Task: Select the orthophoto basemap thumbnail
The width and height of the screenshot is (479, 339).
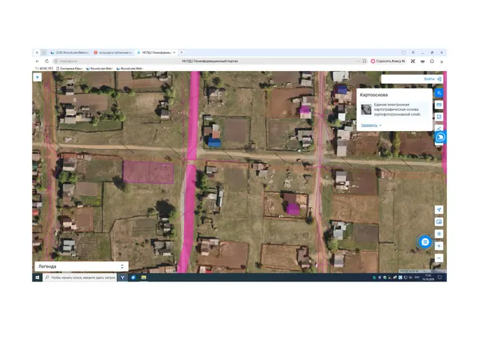Action: pos(366,109)
